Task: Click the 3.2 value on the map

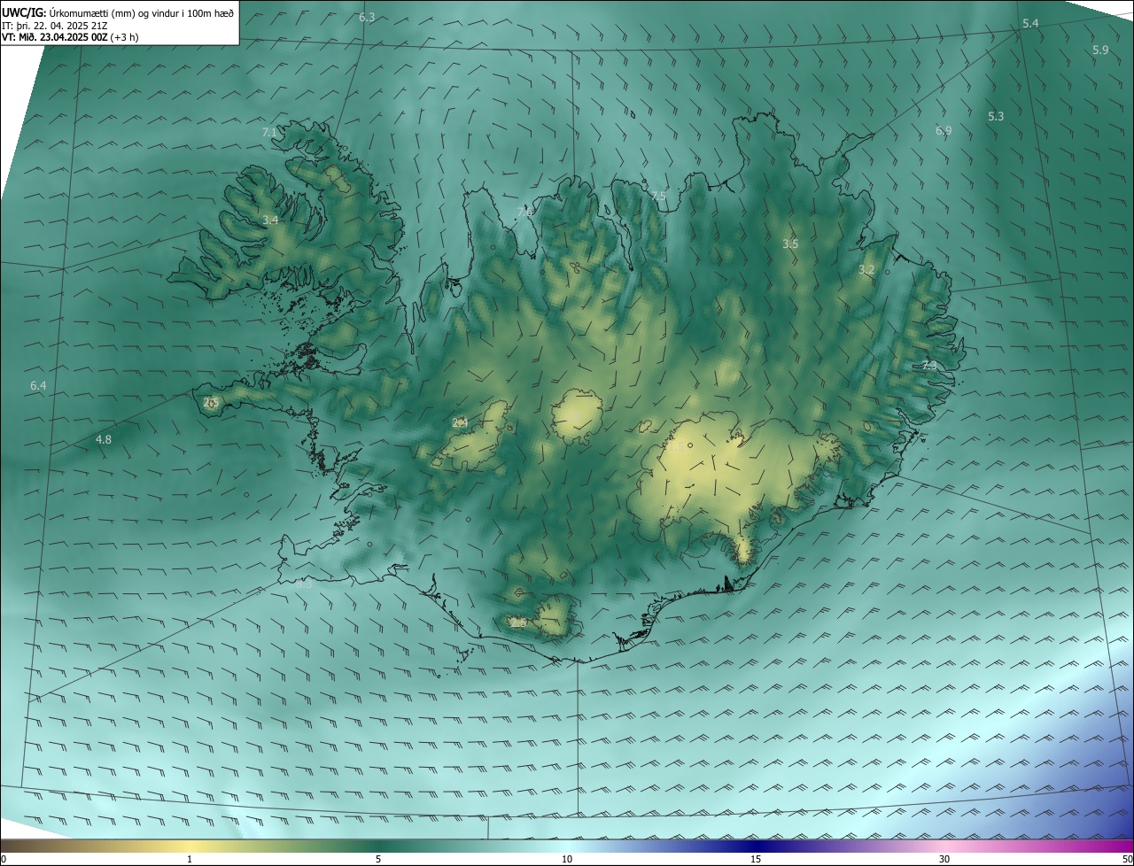Action: tap(866, 270)
